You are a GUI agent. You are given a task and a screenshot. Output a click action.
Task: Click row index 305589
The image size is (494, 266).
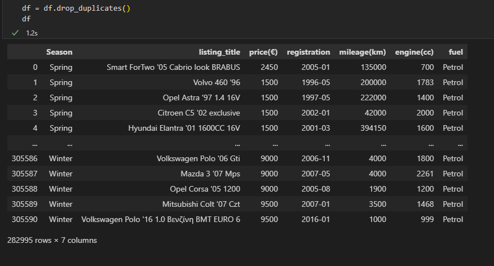[x=25, y=204]
